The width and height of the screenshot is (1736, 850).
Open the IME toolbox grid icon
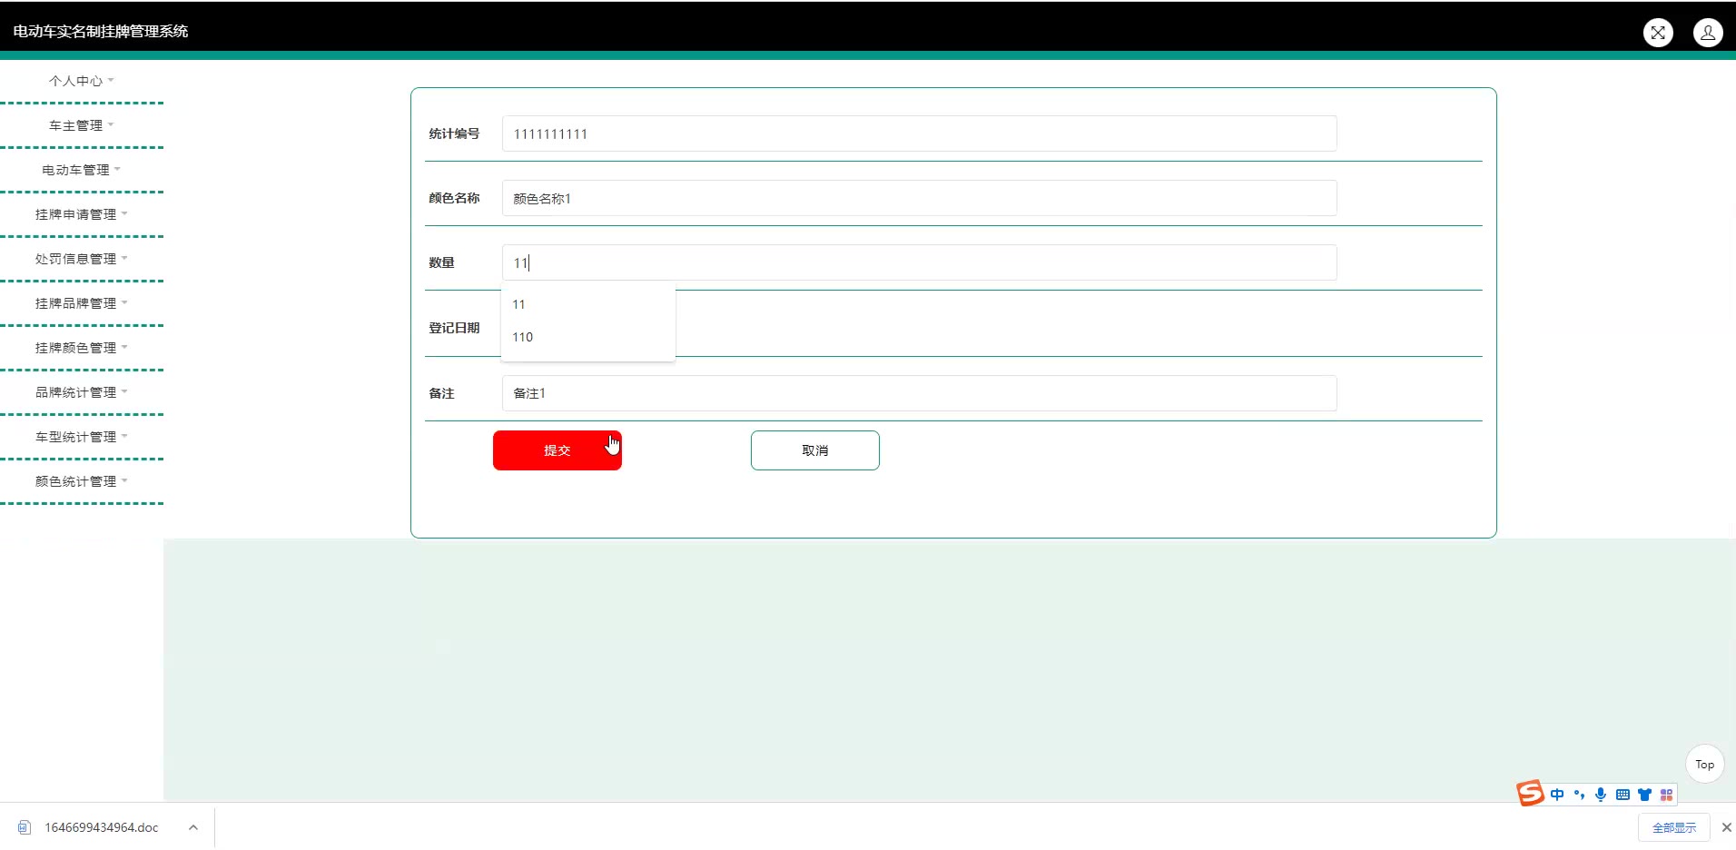pos(1666,795)
